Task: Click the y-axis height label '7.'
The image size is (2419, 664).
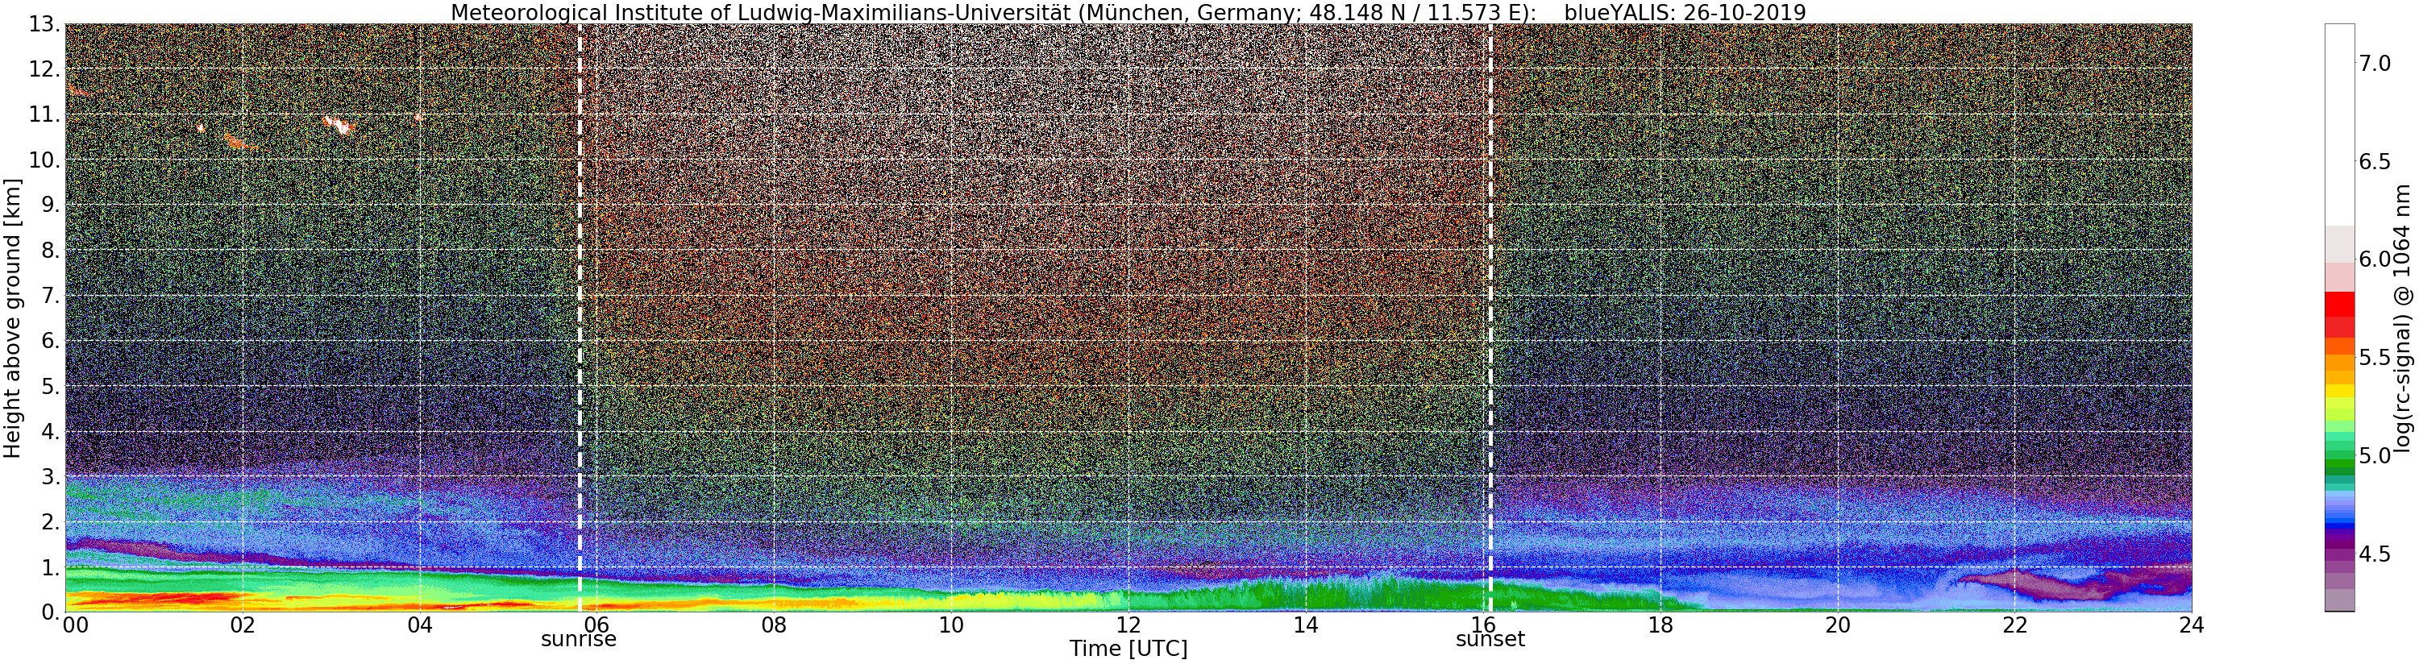Action: pos(51,296)
